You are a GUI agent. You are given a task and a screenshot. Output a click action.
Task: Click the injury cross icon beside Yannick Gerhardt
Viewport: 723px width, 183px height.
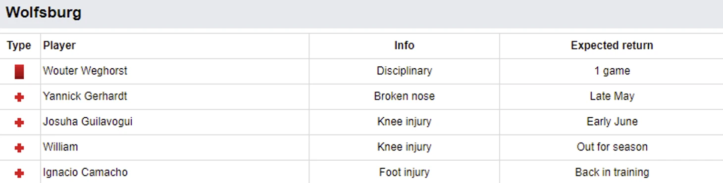coord(19,97)
